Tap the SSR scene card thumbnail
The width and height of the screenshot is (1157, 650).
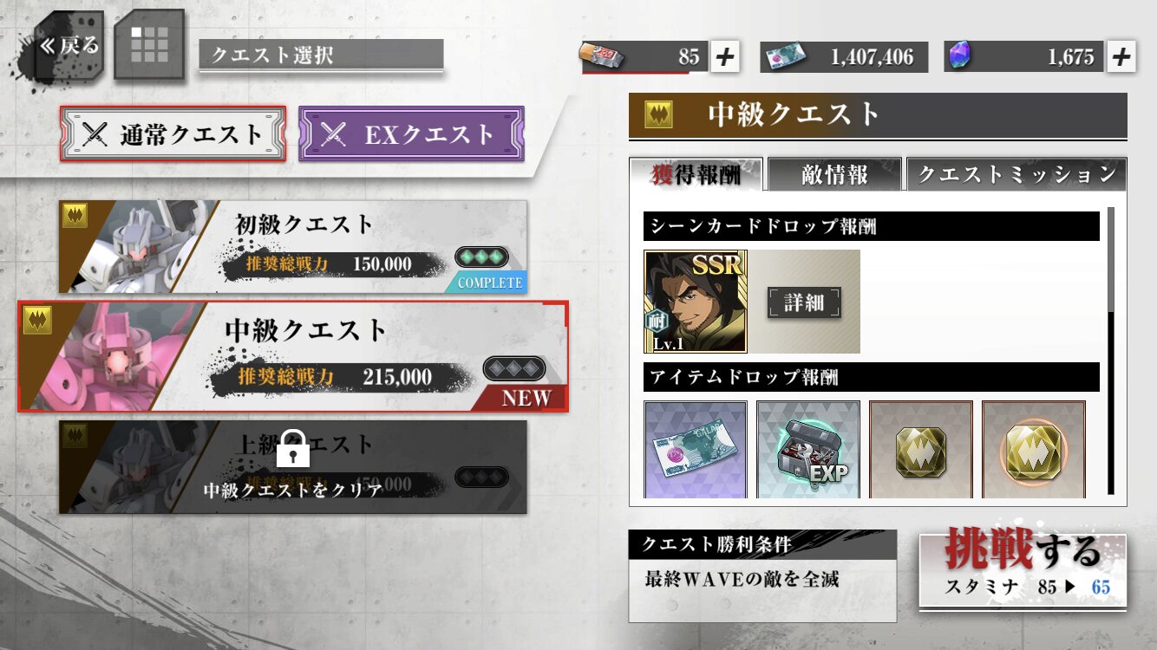(x=696, y=302)
